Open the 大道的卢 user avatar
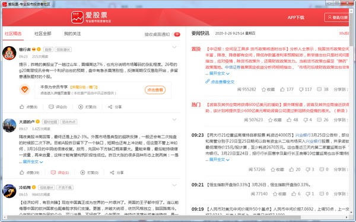The width and height of the screenshot is (356, 222). coord(9,126)
